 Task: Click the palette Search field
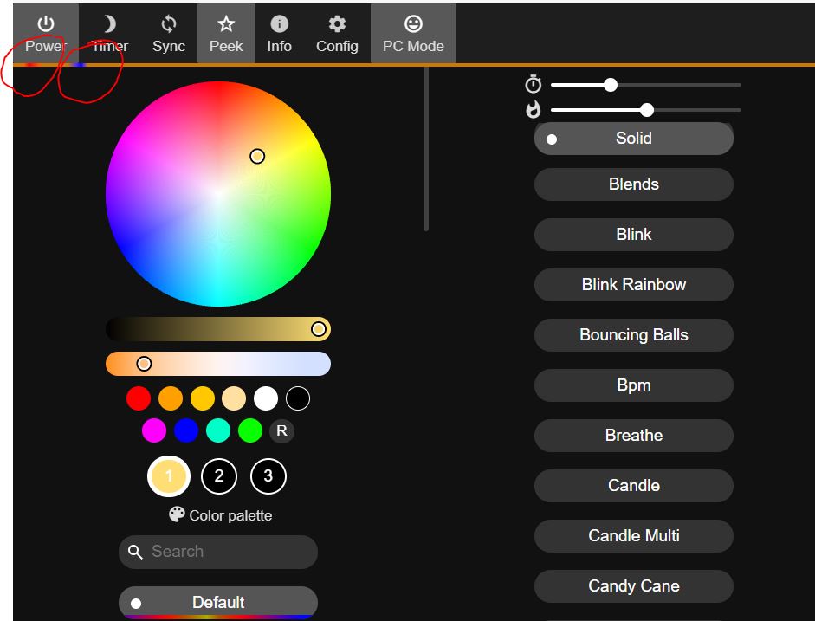218,552
